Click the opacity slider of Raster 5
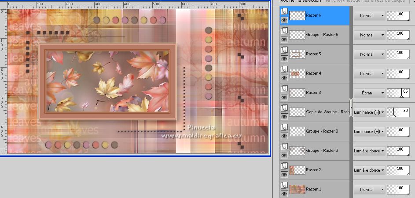Viewport: 415px width, 198px height. click(398, 54)
